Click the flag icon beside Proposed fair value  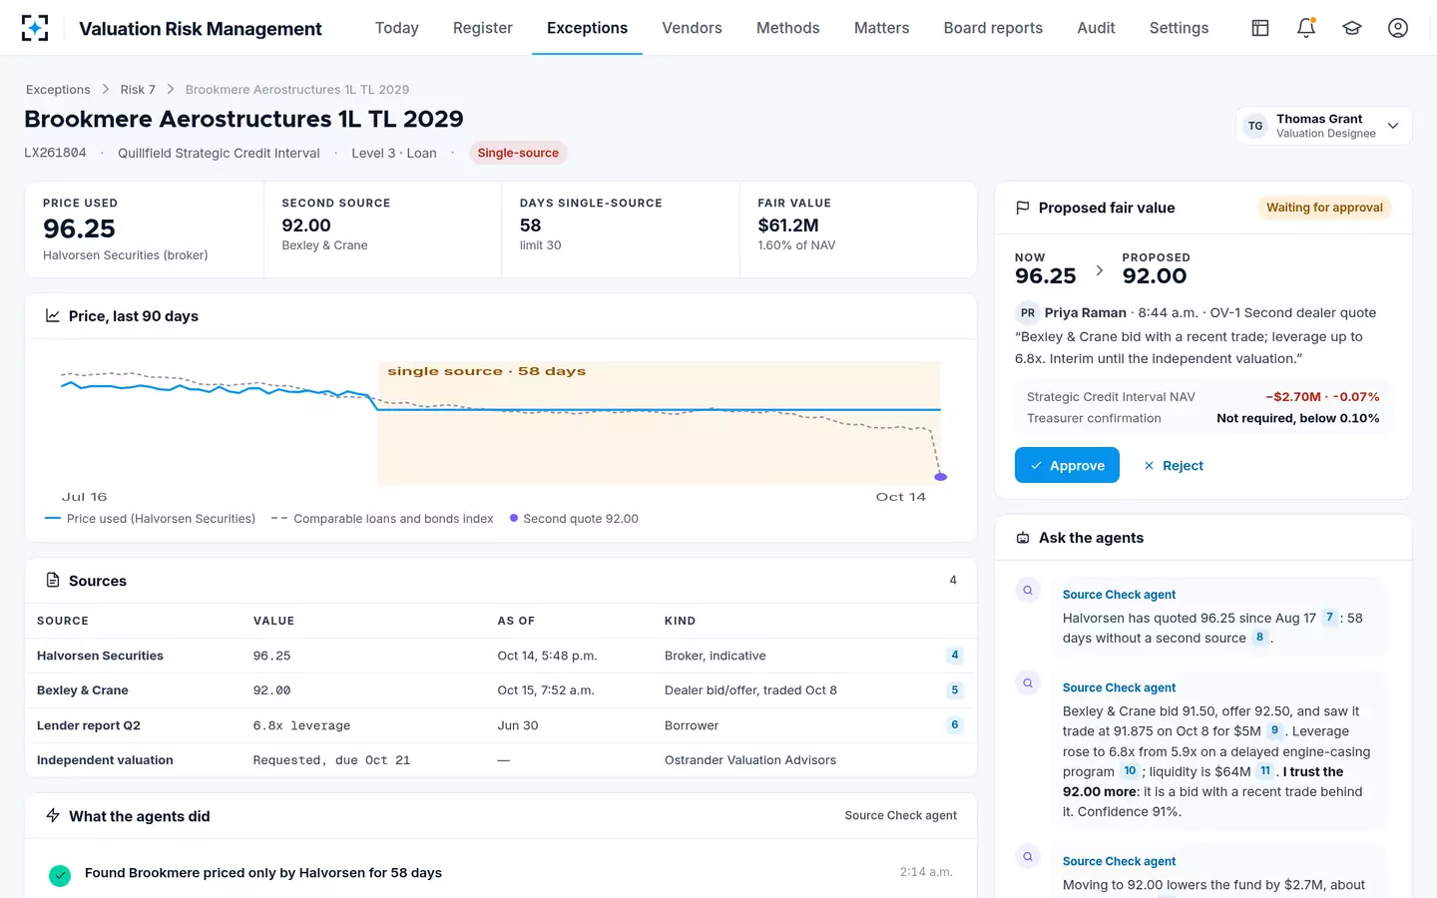pyautogui.click(x=1023, y=208)
